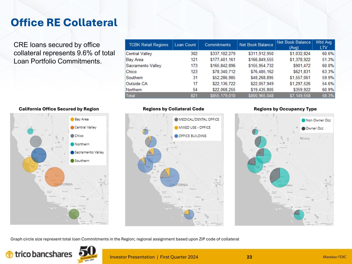
Task: Click the Loan Count column header
Action: pos(185,45)
